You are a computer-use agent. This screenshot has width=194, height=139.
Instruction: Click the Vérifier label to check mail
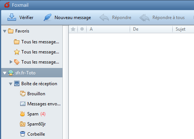tap(26, 18)
